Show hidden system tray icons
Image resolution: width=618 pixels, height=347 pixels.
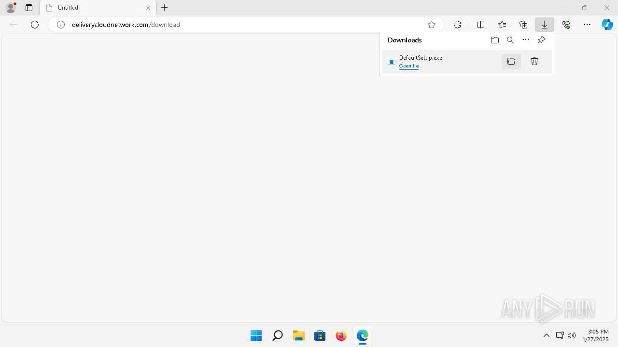coord(547,335)
